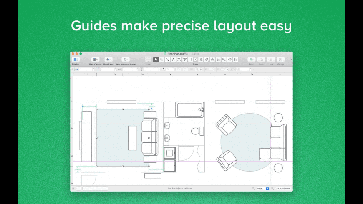
Task: Click the top center selection handle of the rug
Action: coord(123,109)
